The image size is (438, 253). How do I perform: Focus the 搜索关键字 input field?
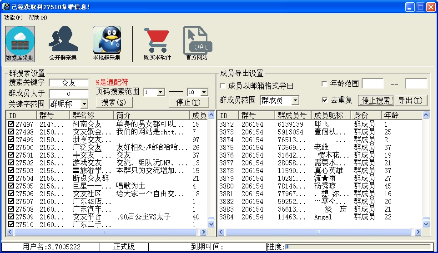click(x=69, y=83)
